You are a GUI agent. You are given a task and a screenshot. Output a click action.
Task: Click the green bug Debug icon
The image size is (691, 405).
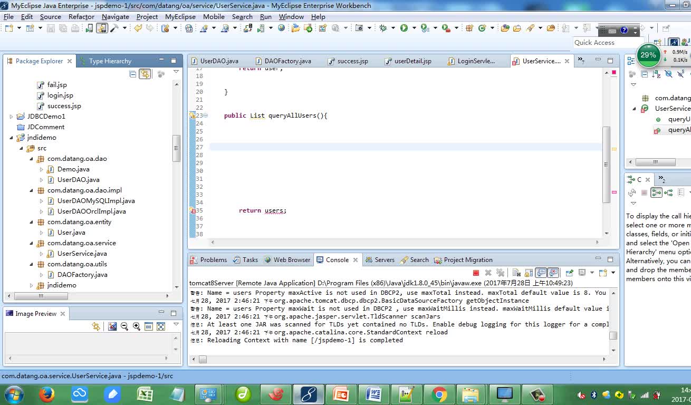(x=383, y=28)
